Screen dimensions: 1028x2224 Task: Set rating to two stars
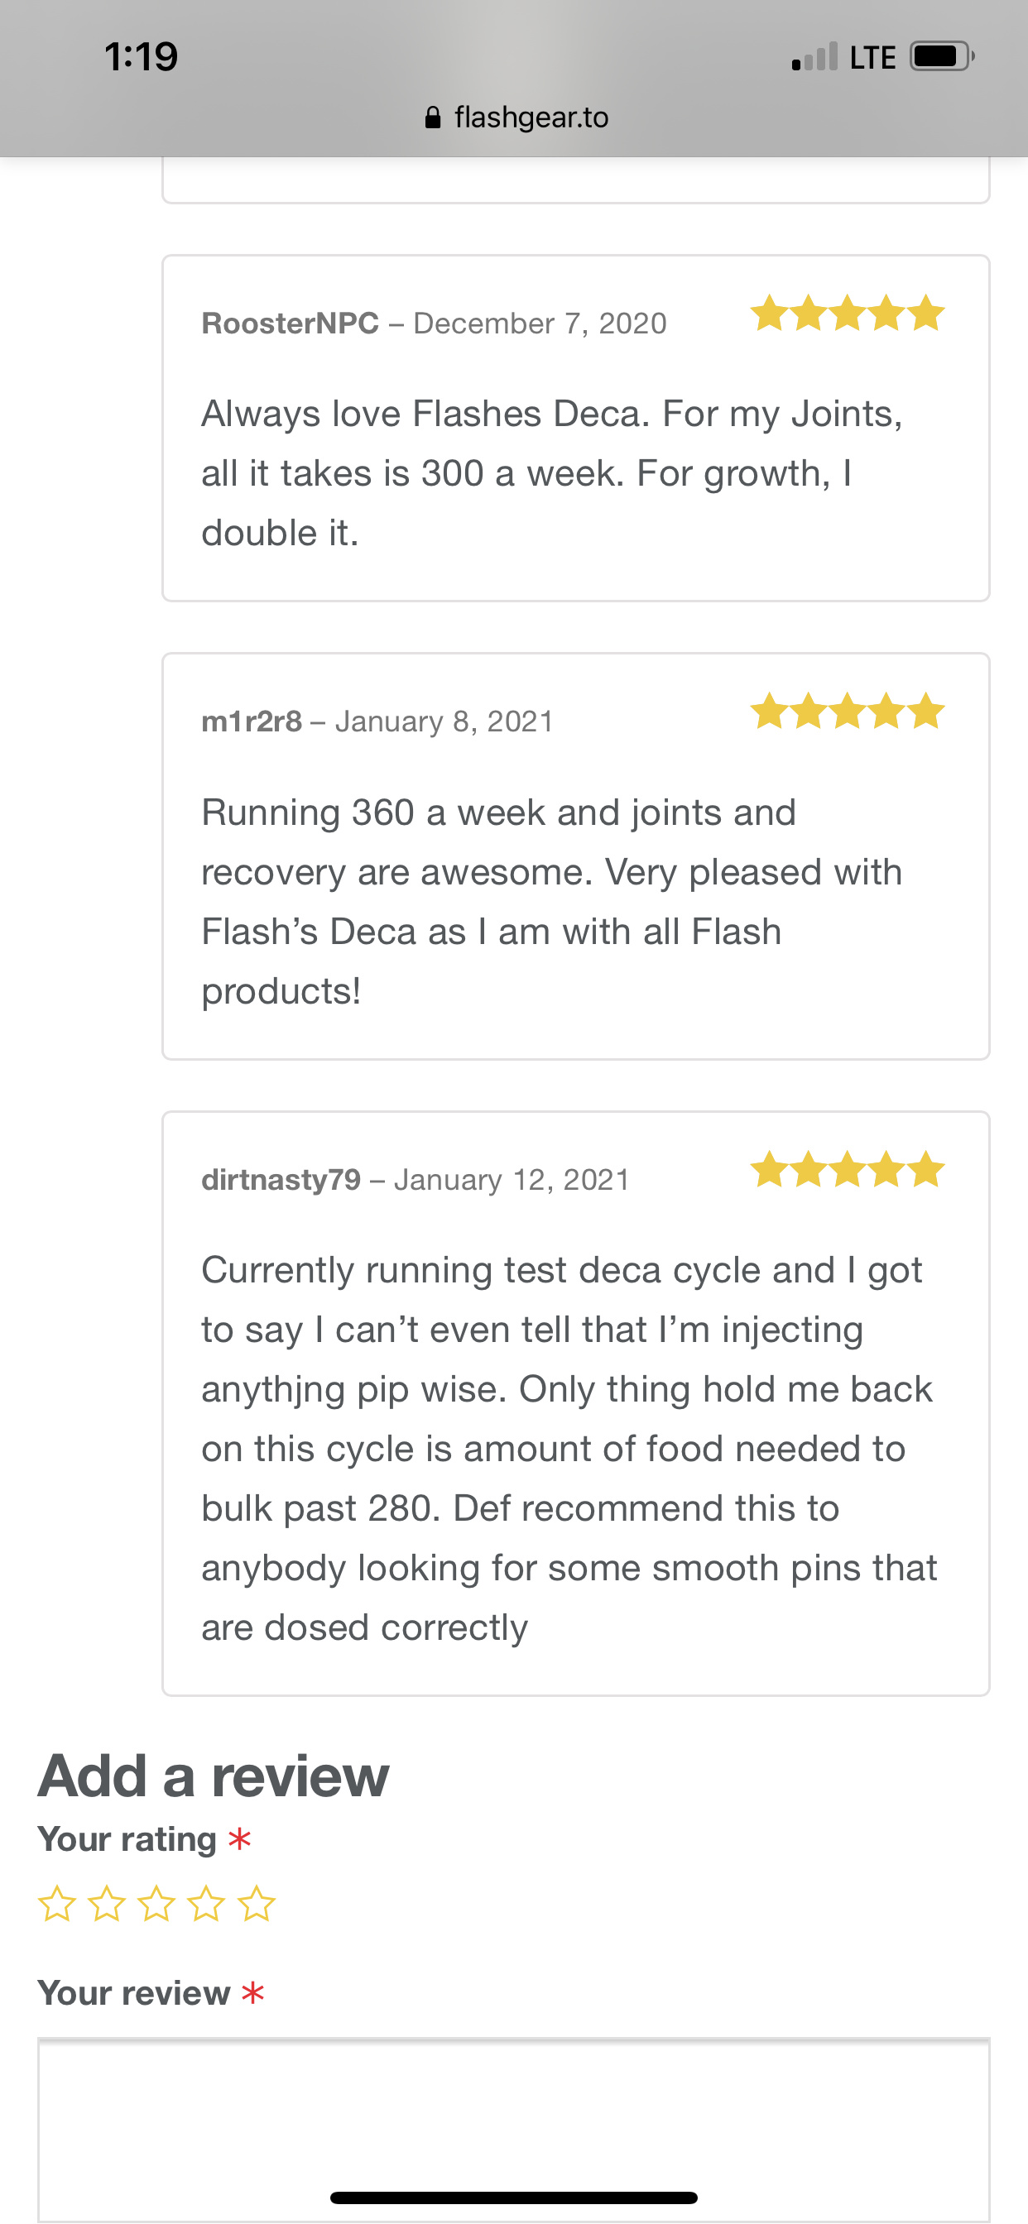(x=107, y=1904)
